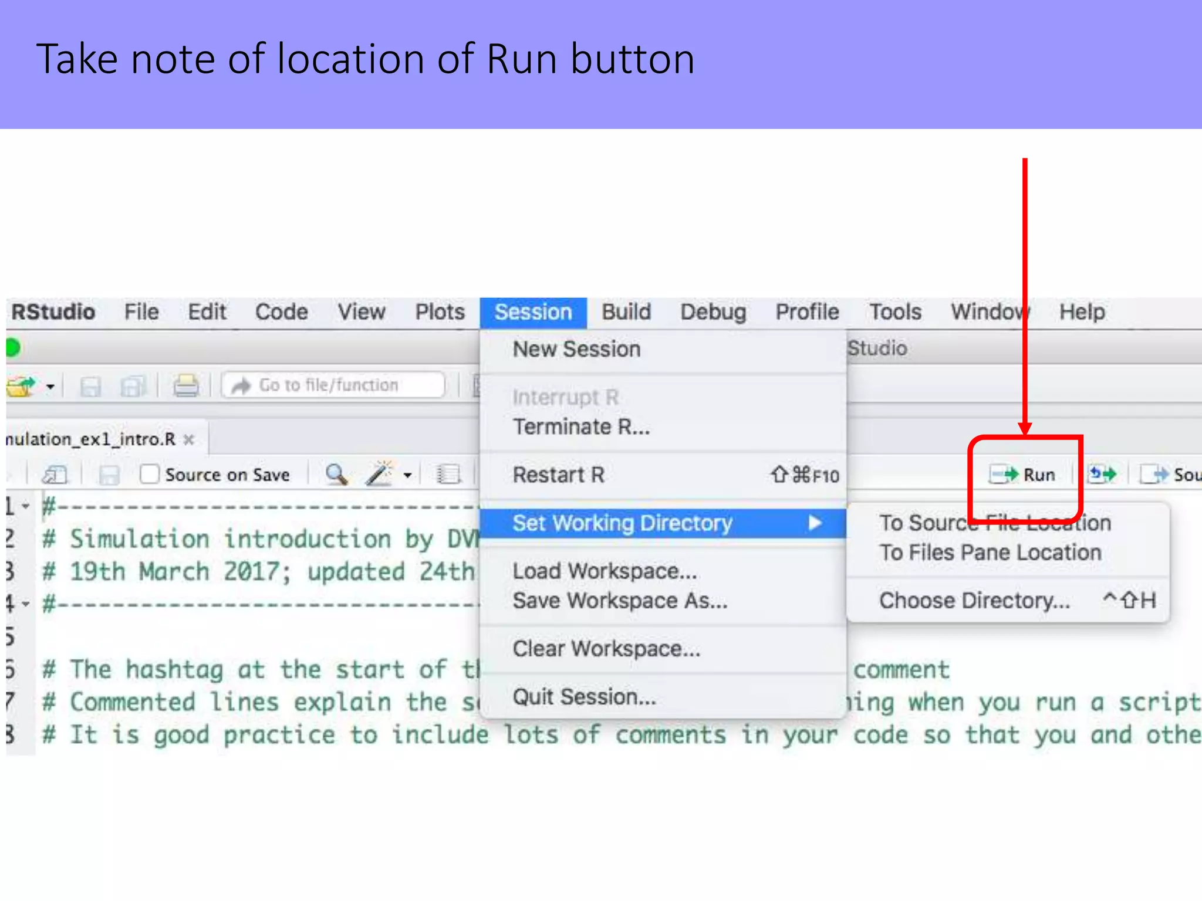Choose Restart R menu item

pyautogui.click(x=663, y=475)
